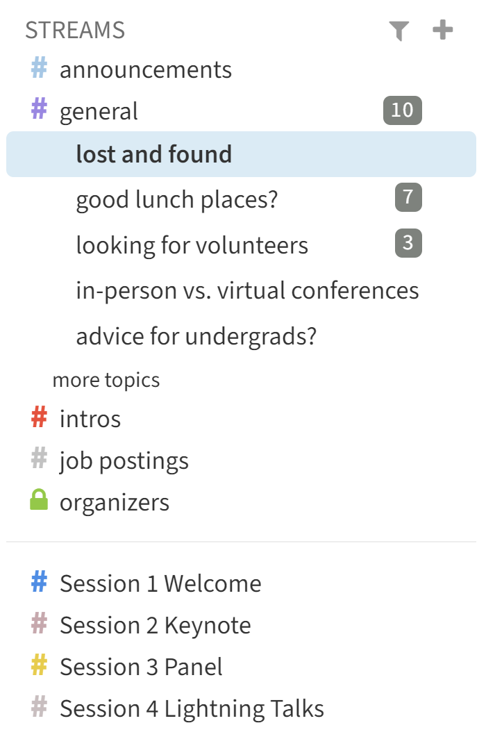
Task: Open the Session 2 Keynote stream
Action: click(155, 625)
